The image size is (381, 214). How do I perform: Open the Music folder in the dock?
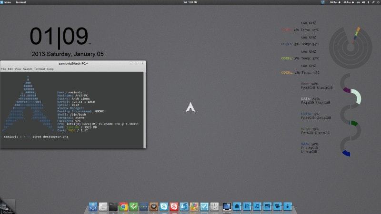257,207
